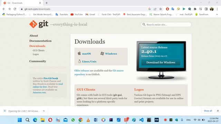Open the Older releases link
221x124 pixels.
click(x=82, y=71)
